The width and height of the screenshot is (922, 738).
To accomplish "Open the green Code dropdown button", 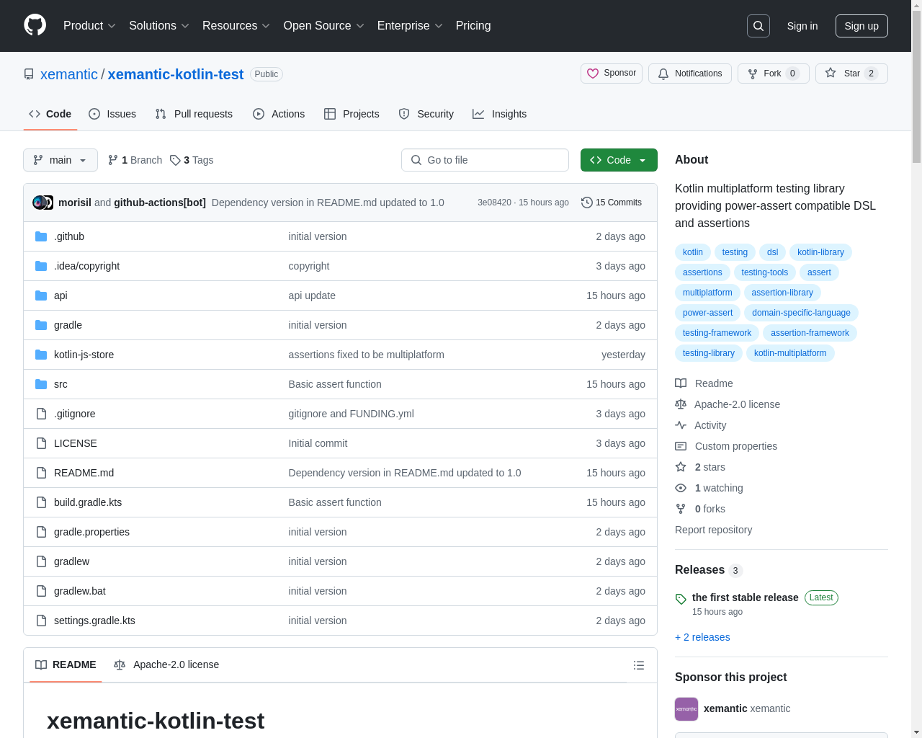I will [619, 160].
